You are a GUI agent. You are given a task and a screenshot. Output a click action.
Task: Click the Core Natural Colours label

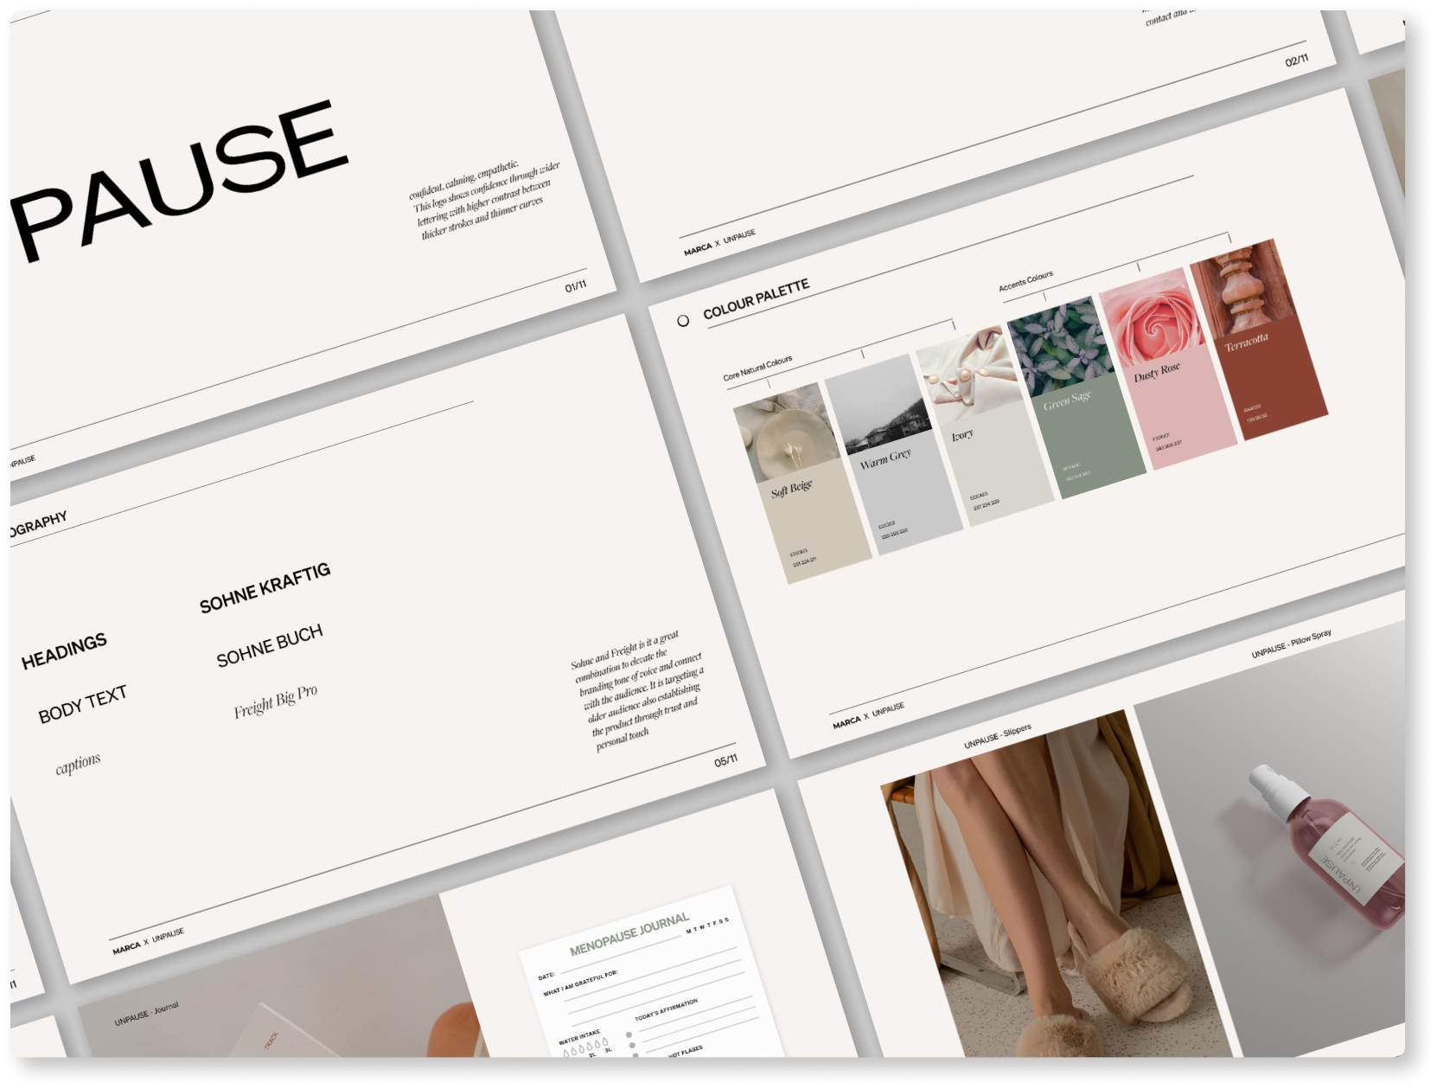click(757, 368)
